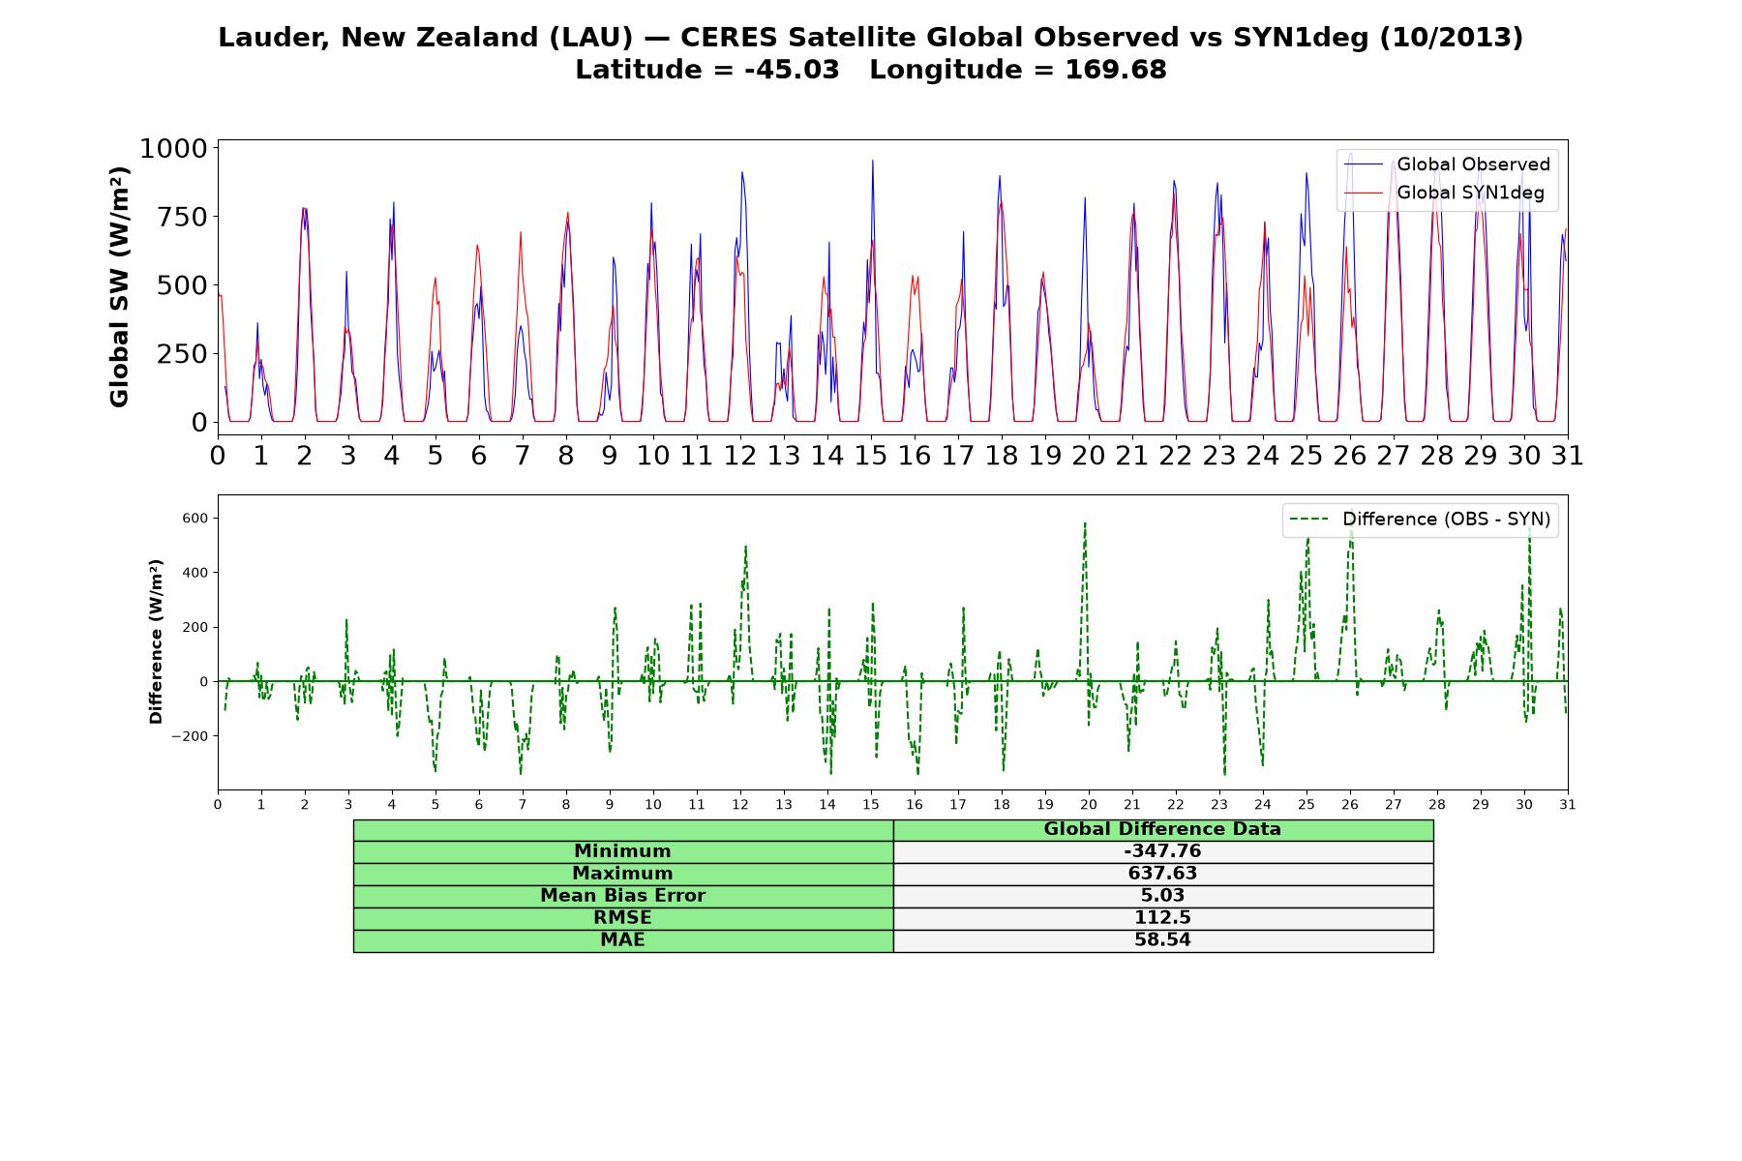The width and height of the screenshot is (1742, 1161).
Task: Select the RMSE value 112.5 cell
Action: 1162,918
